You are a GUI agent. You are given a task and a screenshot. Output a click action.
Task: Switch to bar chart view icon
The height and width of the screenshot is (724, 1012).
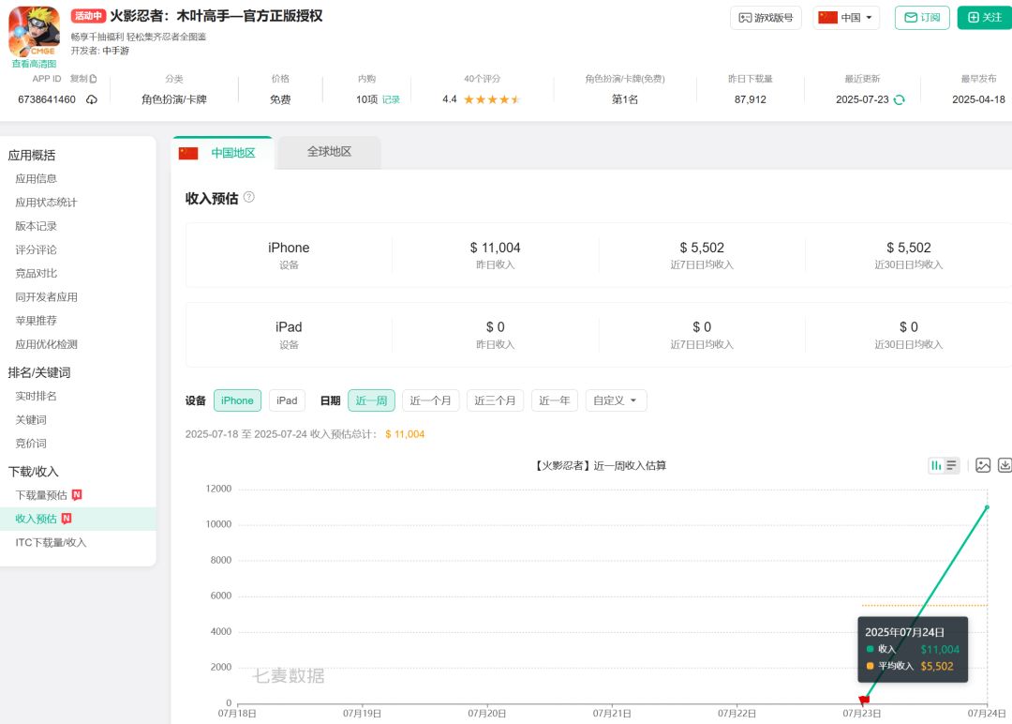point(936,465)
